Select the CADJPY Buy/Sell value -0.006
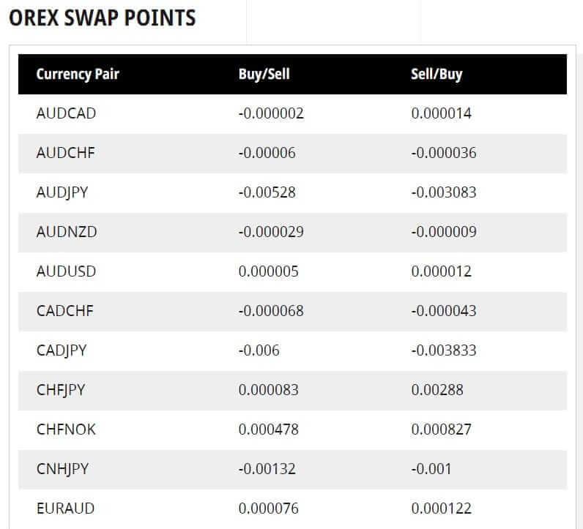583x529 pixels. point(259,350)
